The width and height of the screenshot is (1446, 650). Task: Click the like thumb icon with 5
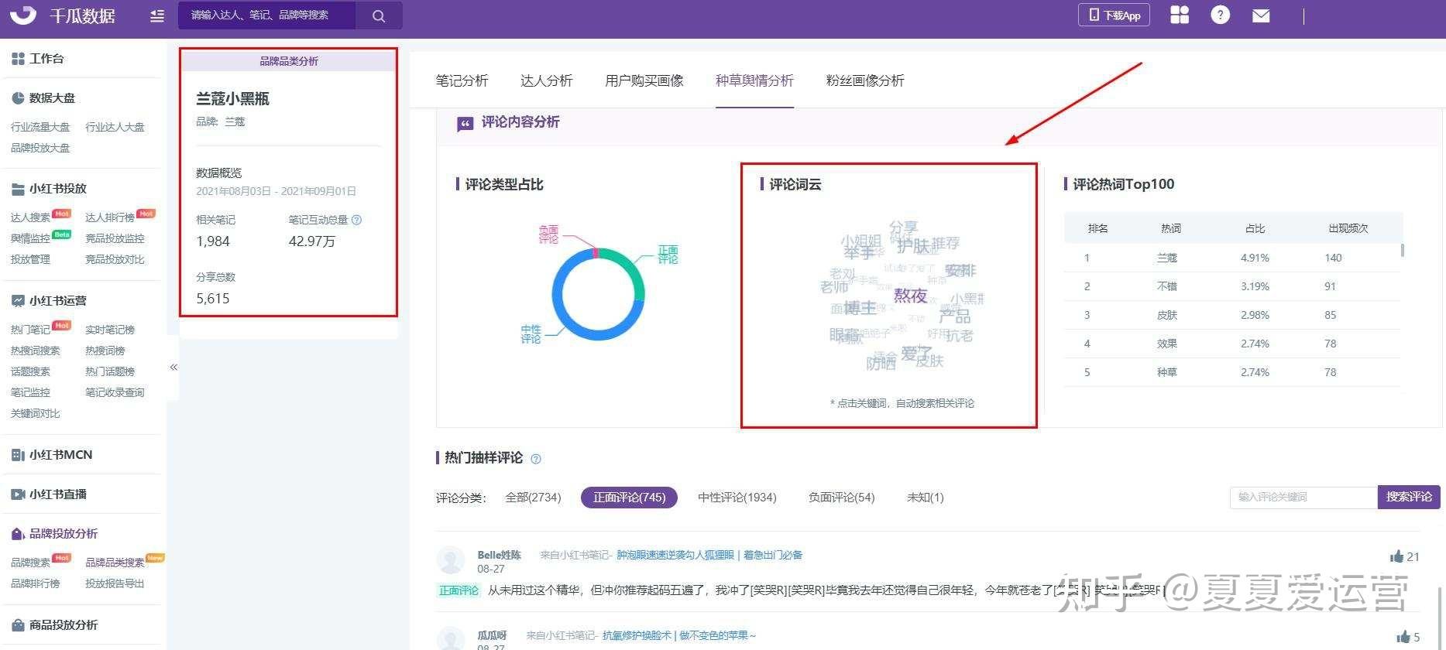1403,637
